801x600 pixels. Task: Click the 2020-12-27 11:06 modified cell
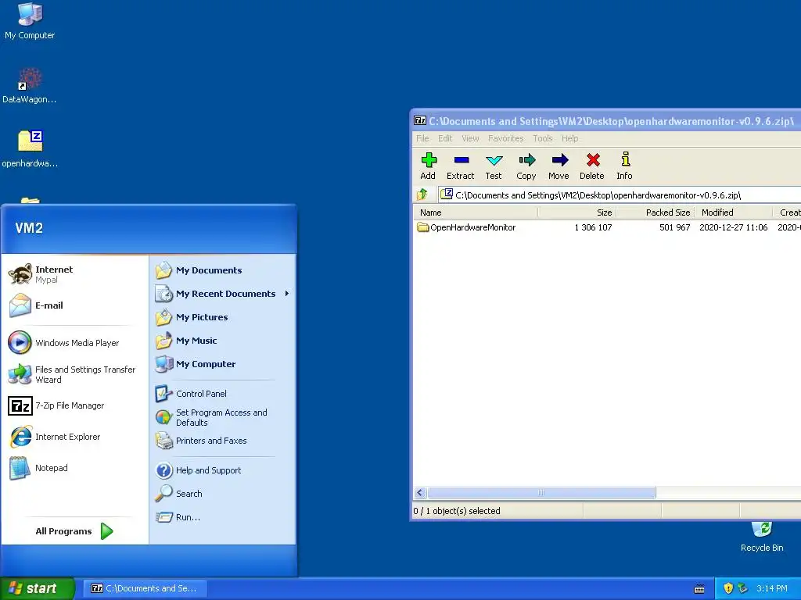[734, 227]
